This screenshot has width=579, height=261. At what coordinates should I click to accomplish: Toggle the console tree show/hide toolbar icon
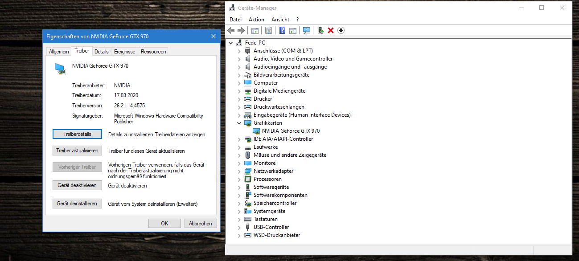[x=255, y=30]
